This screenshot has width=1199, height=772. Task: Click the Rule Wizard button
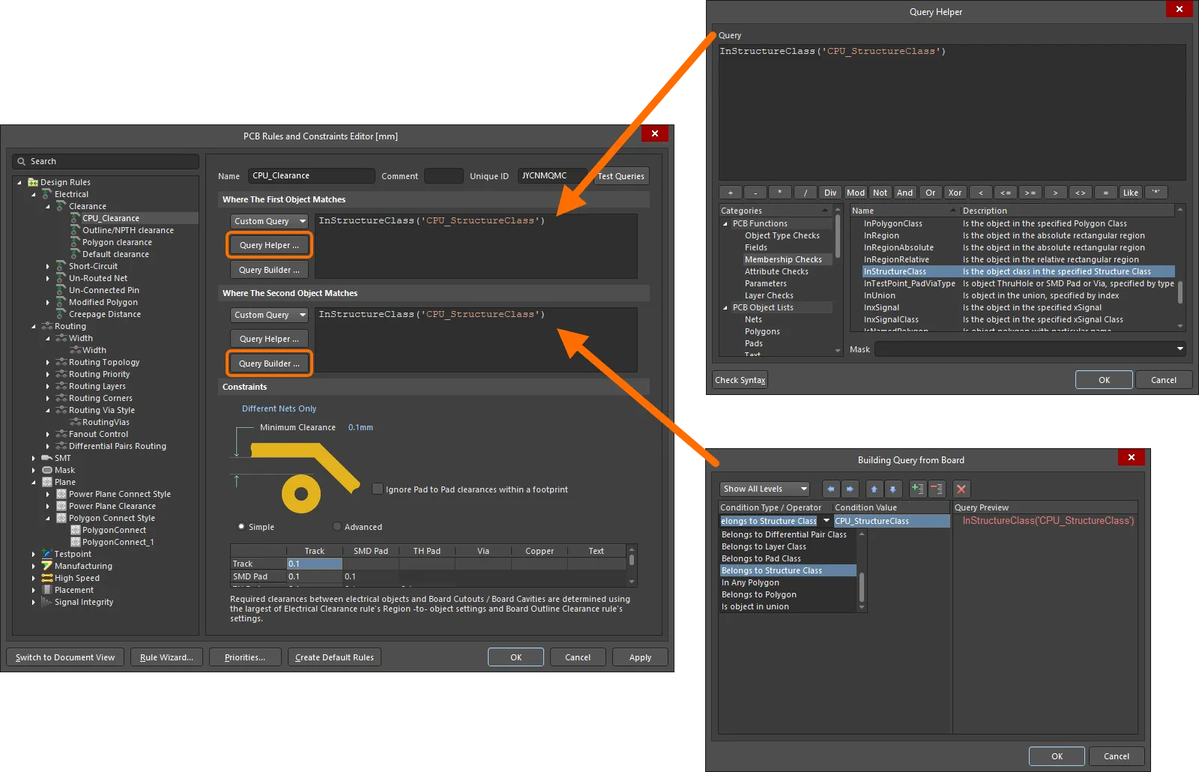click(x=166, y=657)
